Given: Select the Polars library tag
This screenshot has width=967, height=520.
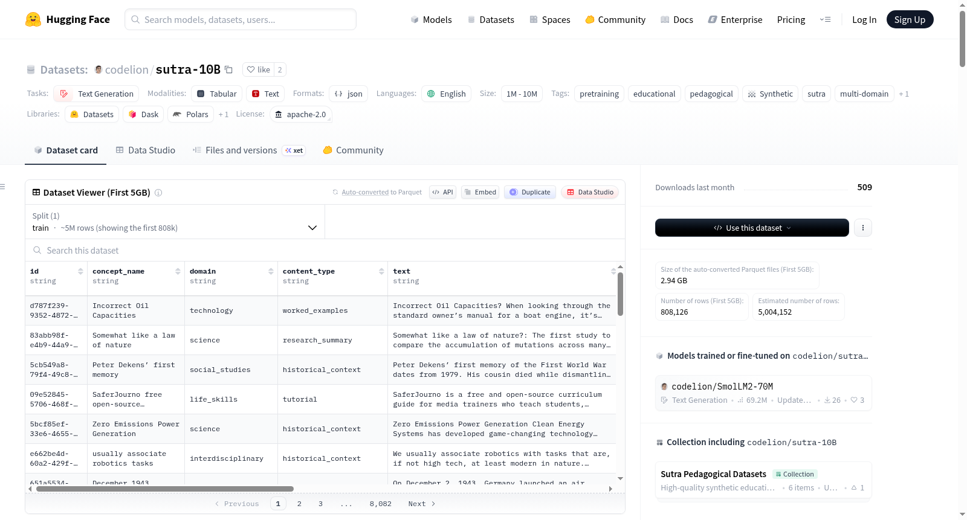Looking at the screenshot, I should 190,114.
